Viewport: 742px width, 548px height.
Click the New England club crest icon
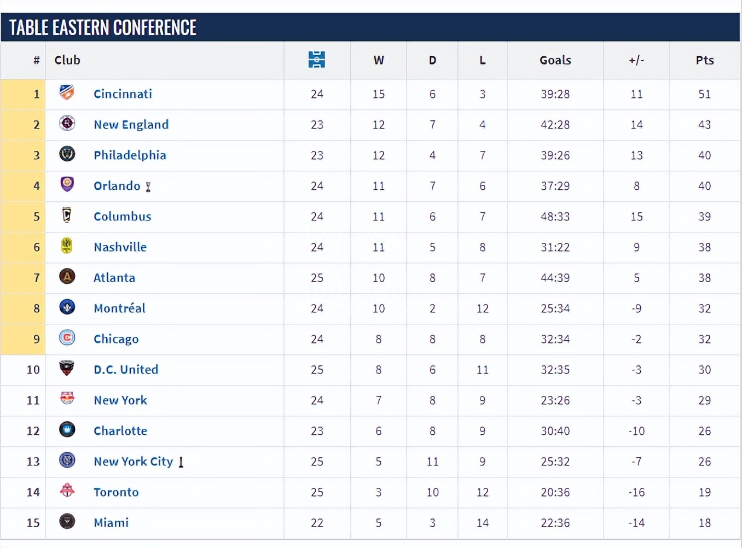(67, 123)
